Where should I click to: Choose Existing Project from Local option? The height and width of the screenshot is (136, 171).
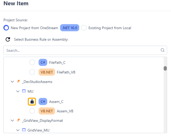84,28
